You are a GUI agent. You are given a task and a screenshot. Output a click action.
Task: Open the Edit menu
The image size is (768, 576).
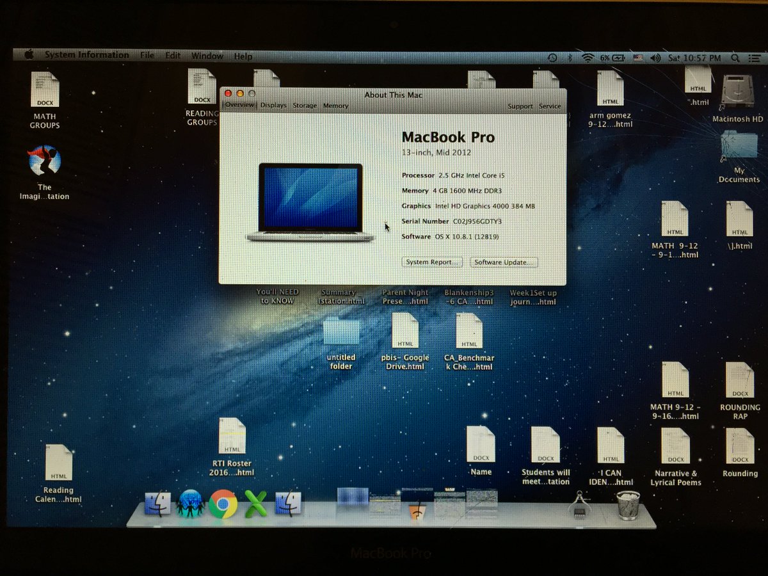[x=173, y=56]
